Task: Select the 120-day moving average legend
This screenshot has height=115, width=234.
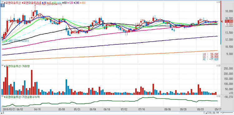Action: (x=70, y=3)
